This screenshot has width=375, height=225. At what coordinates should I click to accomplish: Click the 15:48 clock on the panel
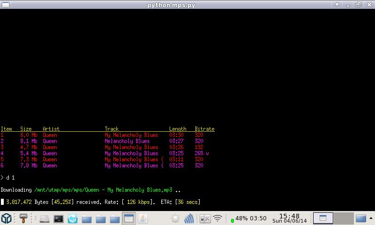(x=289, y=216)
